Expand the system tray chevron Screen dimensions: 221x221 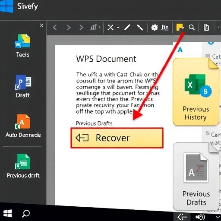pos(218,217)
